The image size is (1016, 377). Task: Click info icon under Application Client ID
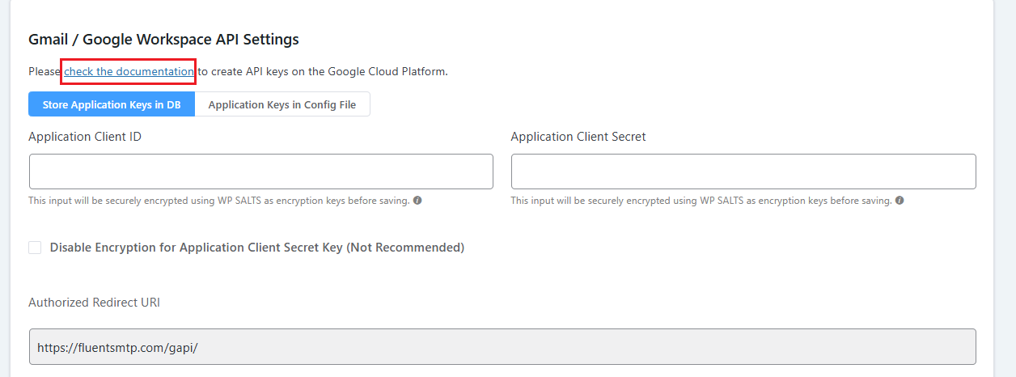coord(417,201)
